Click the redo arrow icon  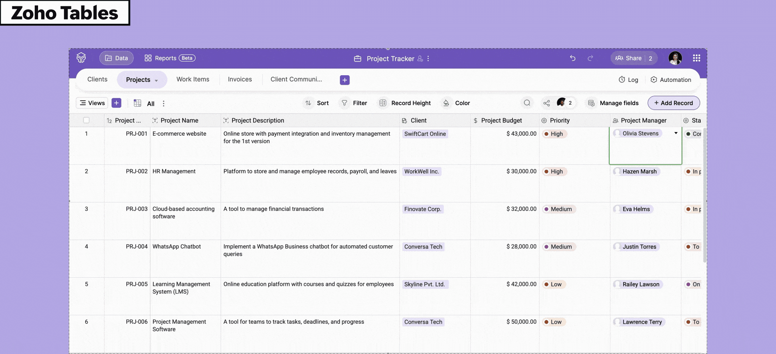(590, 58)
